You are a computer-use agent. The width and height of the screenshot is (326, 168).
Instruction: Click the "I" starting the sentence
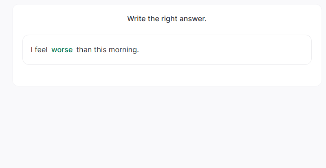tap(32, 50)
